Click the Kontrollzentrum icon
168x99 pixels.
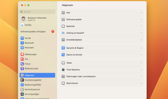point(22,89)
